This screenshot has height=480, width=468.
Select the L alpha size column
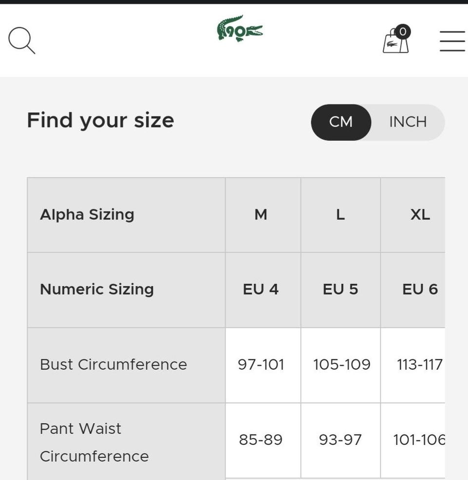341,215
